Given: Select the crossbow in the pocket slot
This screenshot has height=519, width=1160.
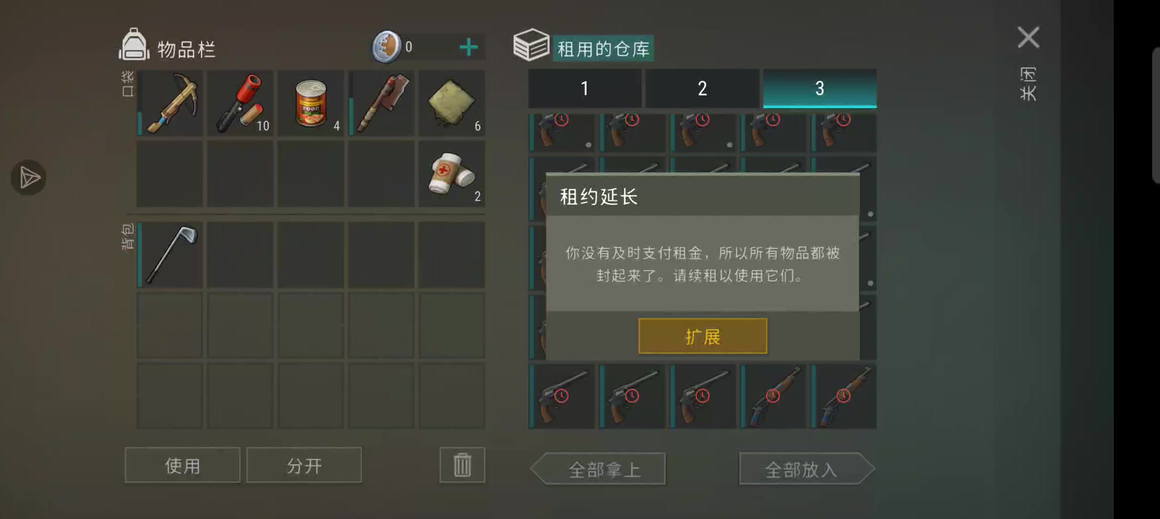Looking at the screenshot, I should point(170,103).
